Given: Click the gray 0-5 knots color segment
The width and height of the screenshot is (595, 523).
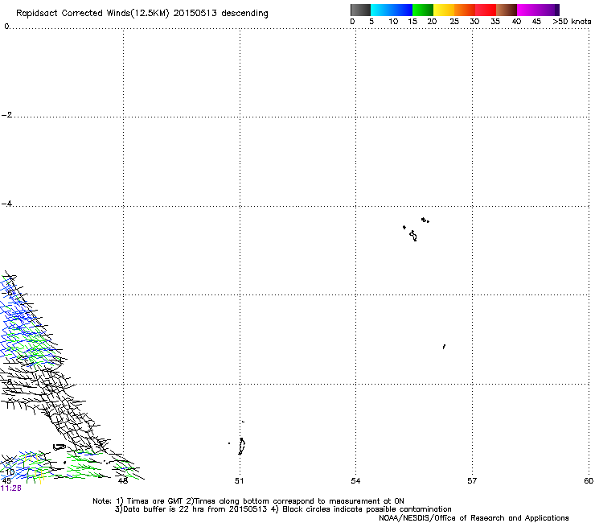Looking at the screenshot, I should point(360,10).
